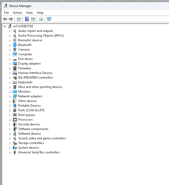Expand Ports (COM & LPT) chevron

(10, 111)
